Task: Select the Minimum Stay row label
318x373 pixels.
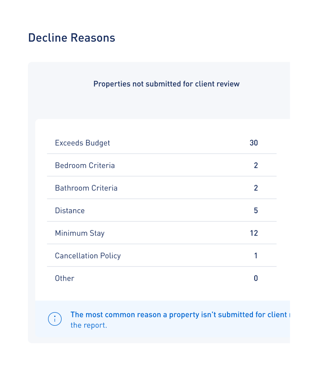Action: [x=80, y=233]
